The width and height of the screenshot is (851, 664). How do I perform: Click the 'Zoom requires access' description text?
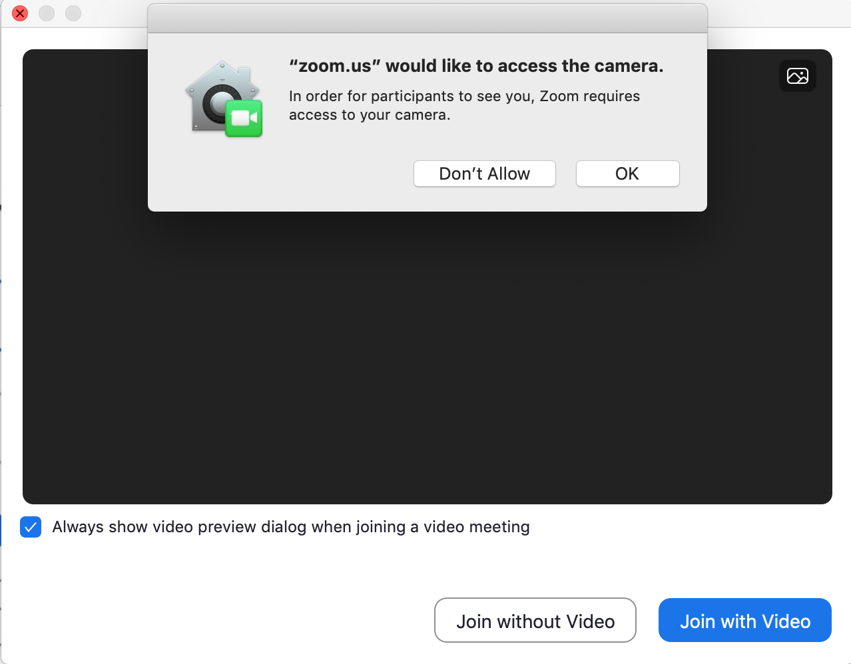(464, 105)
